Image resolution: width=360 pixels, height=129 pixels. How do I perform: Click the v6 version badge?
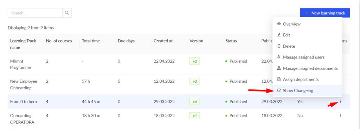[x=195, y=102]
